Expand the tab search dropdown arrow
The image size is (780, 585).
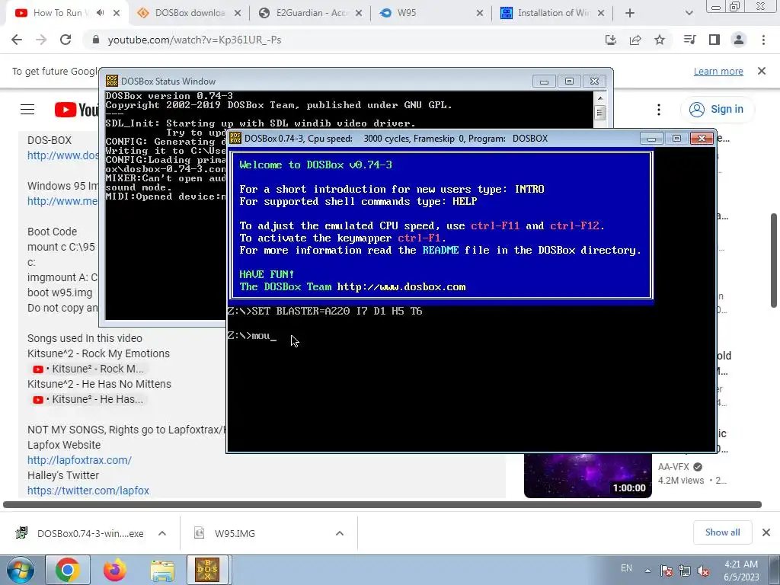pos(689,13)
